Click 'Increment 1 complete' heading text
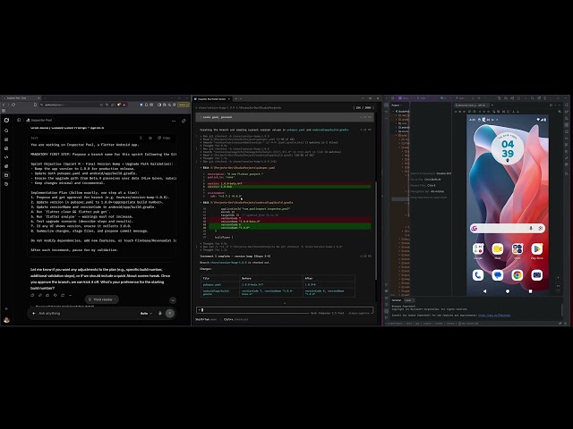 click(x=235, y=257)
